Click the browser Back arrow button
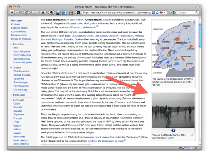The height and width of the screenshot is (151, 209). point(12,12)
